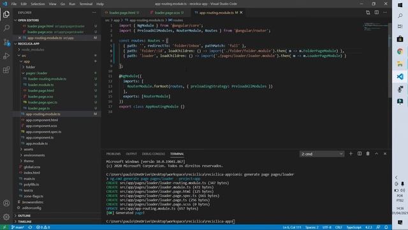This screenshot has height=230, width=408.
Task: Open the terminal selector dropdown '2: cmd'
Action: (x=322, y=154)
